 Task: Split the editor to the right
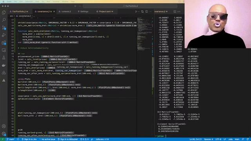[x=147, y=11]
